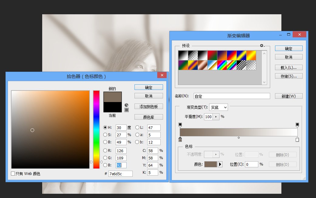Click the hex code 7e6d5c input field
316x198 pixels.
[120, 173]
